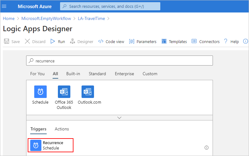The height and width of the screenshot is (156, 249).
Task: Select the Recurrence Schedule trigger
Action: tap(50, 145)
